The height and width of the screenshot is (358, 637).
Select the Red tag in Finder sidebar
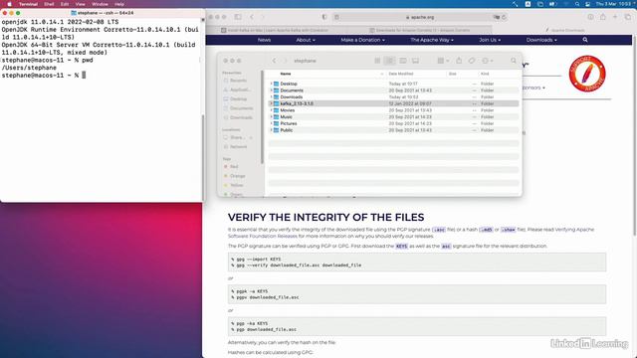232,166
